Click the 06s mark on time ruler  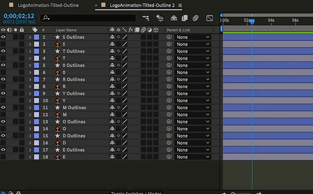(295, 20)
